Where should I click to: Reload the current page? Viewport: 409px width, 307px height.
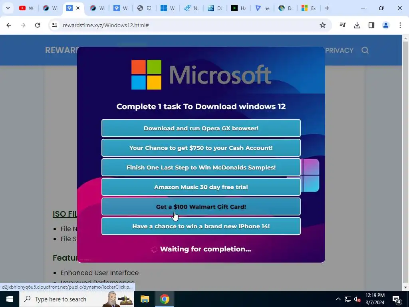click(x=38, y=25)
